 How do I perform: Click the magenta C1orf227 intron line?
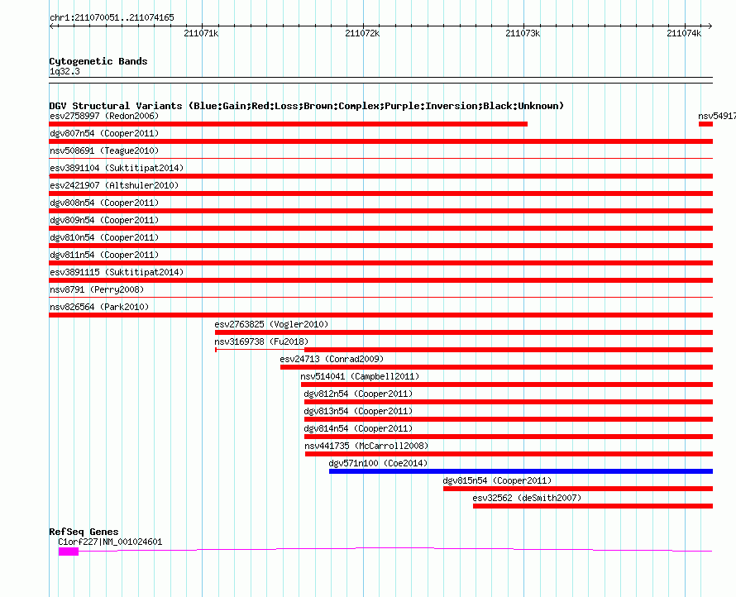click(395, 547)
